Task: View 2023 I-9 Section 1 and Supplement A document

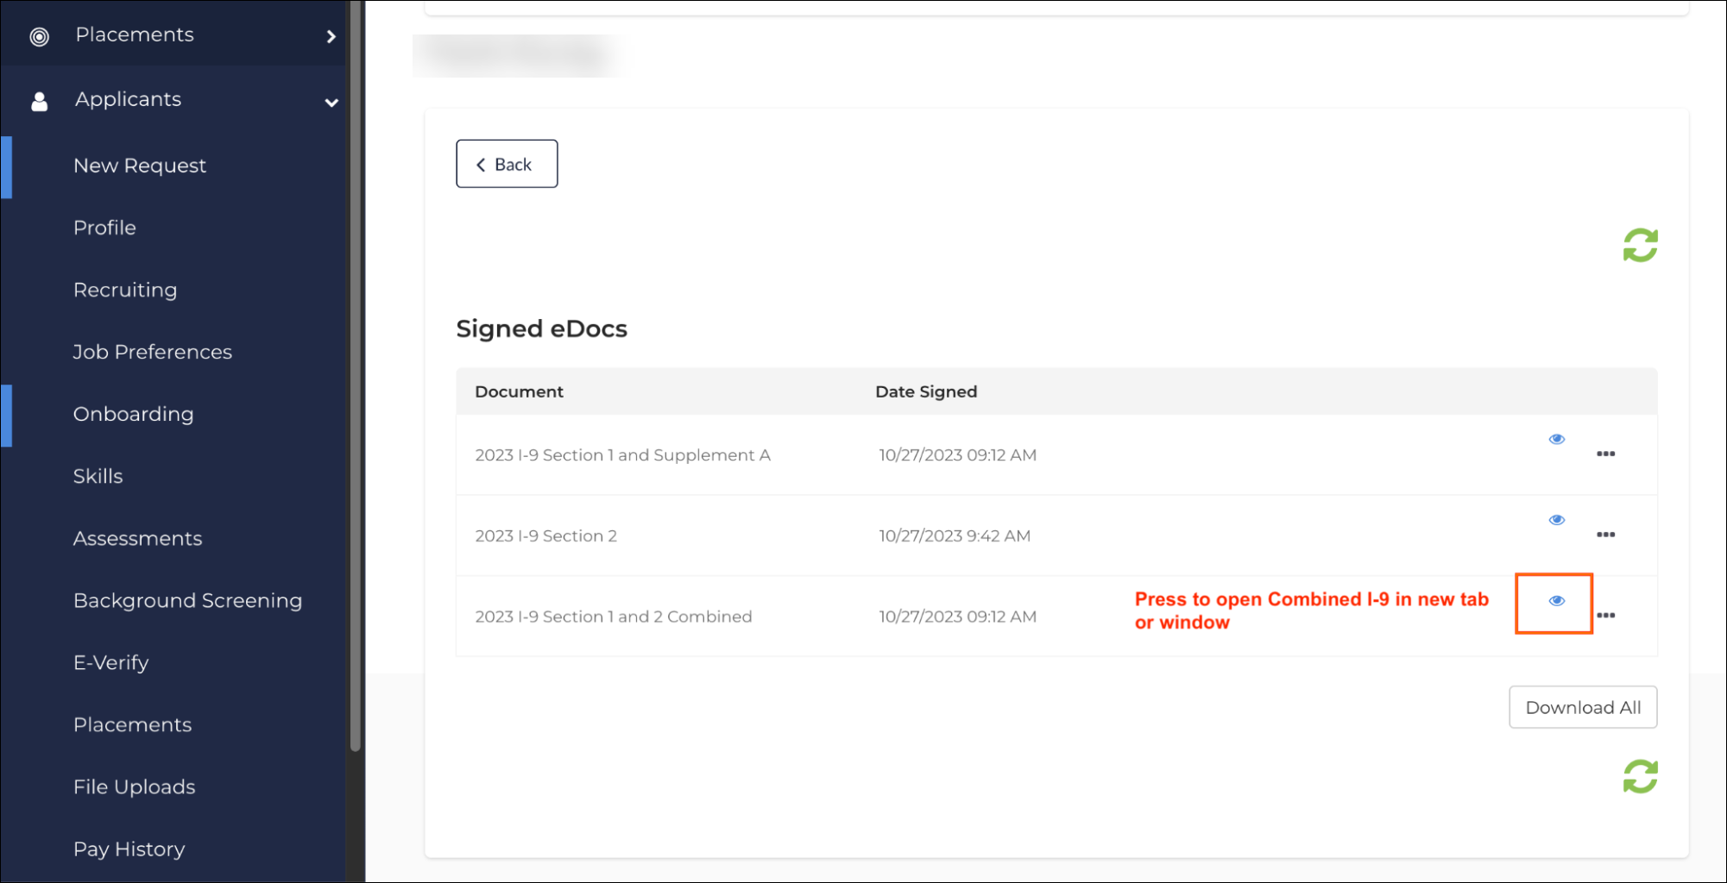Action: tap(1556, 440)
